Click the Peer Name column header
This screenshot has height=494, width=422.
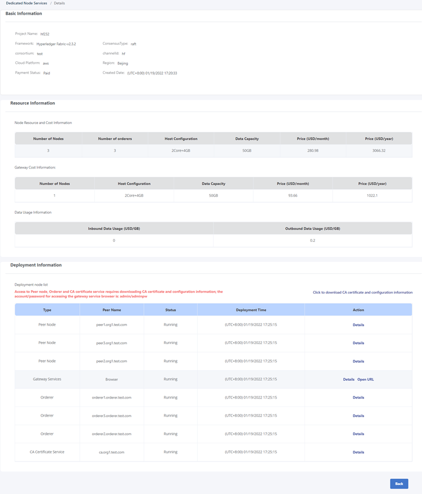point(112,310)
